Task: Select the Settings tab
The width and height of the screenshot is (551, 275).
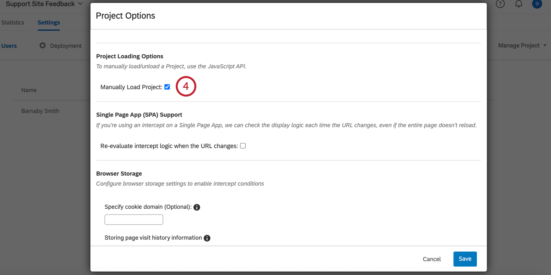Action: tap(49, 23)
